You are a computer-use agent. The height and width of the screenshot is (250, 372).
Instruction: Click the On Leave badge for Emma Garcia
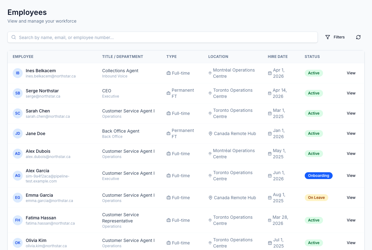point(316,198)
